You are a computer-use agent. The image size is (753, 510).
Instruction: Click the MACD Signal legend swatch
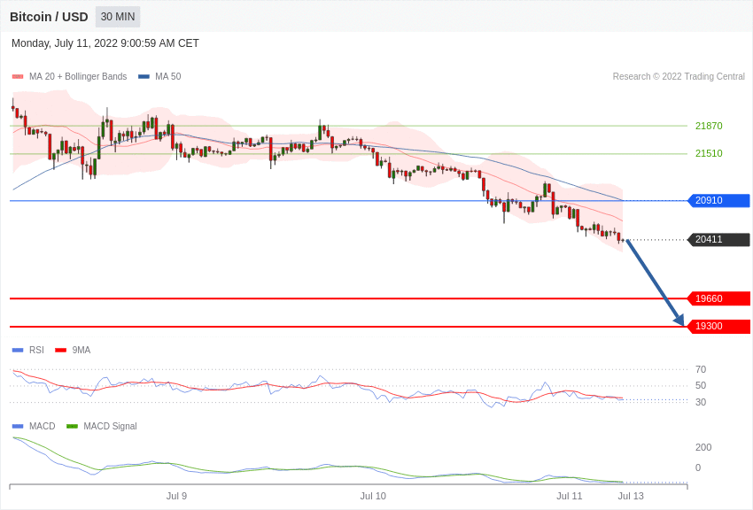click(x=72, y=427)
